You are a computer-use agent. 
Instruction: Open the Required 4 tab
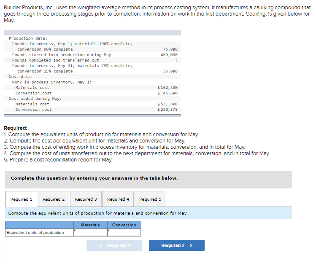(118, 199)
